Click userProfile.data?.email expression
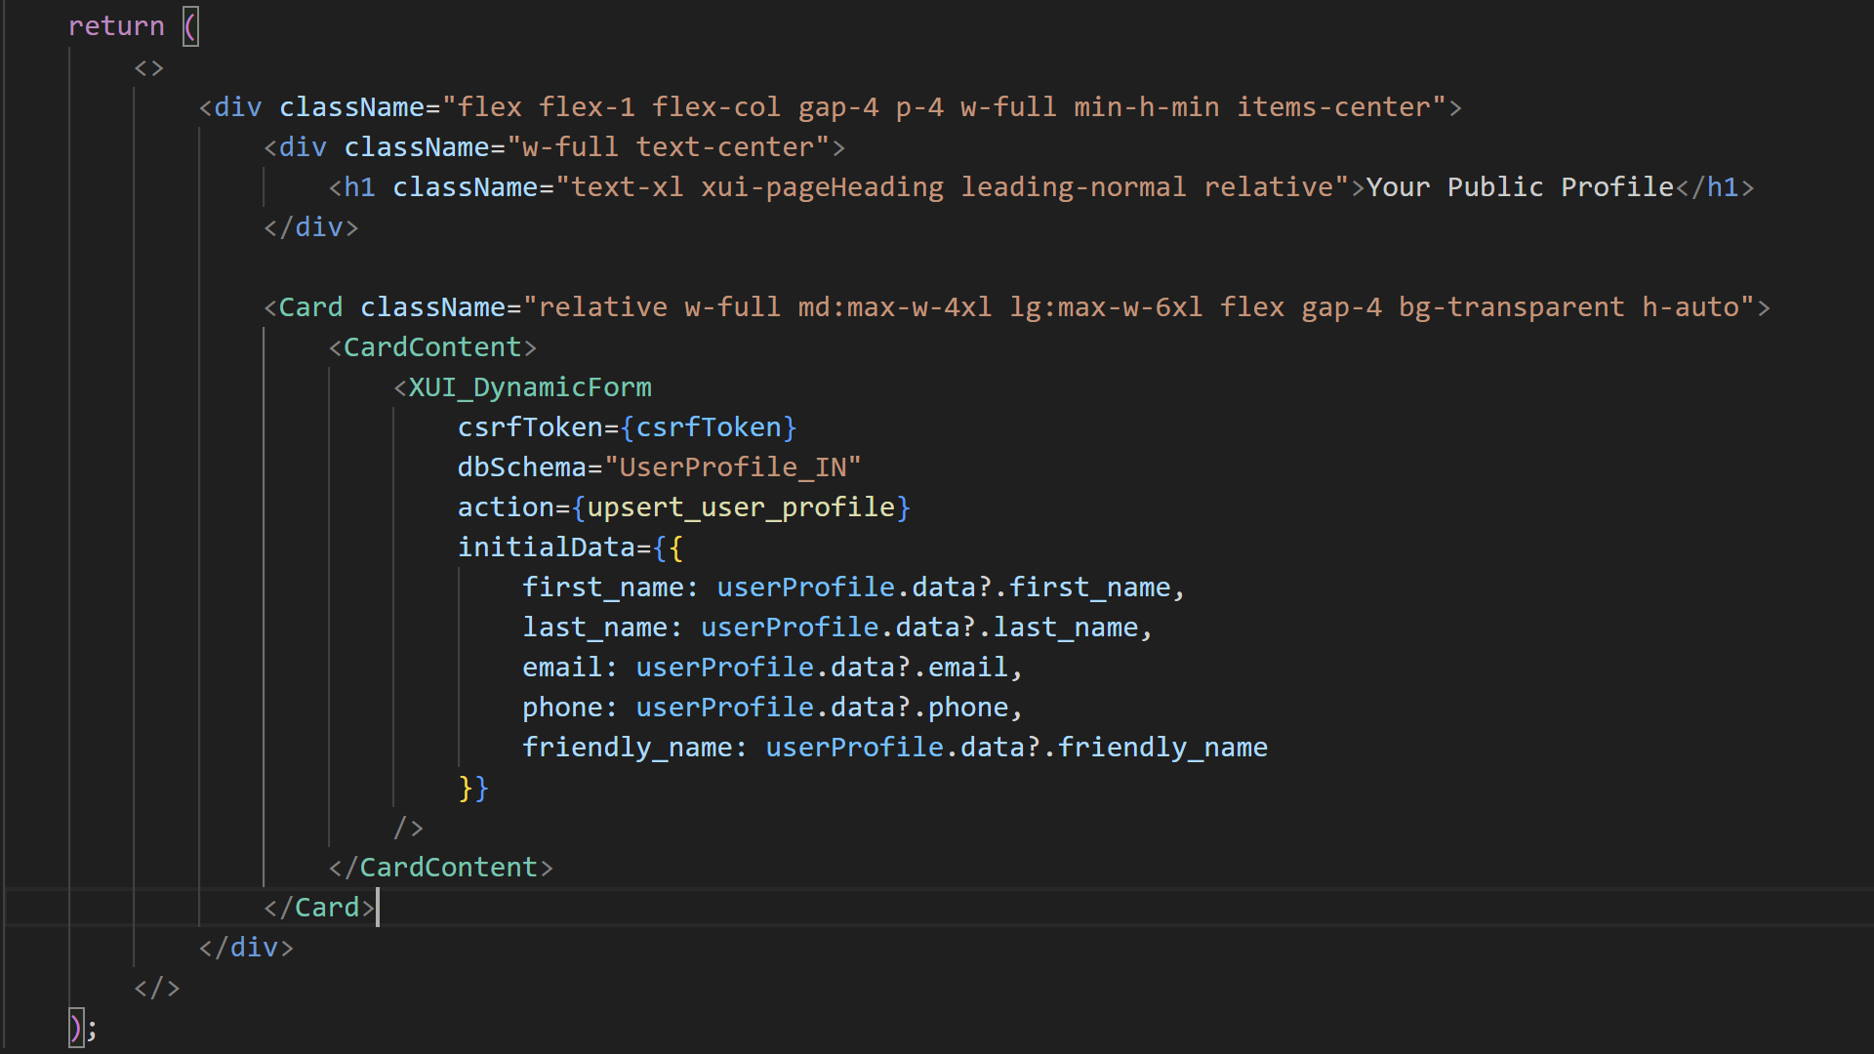The height and width of the screenshot is (1054, 1874). pos(822,668)
